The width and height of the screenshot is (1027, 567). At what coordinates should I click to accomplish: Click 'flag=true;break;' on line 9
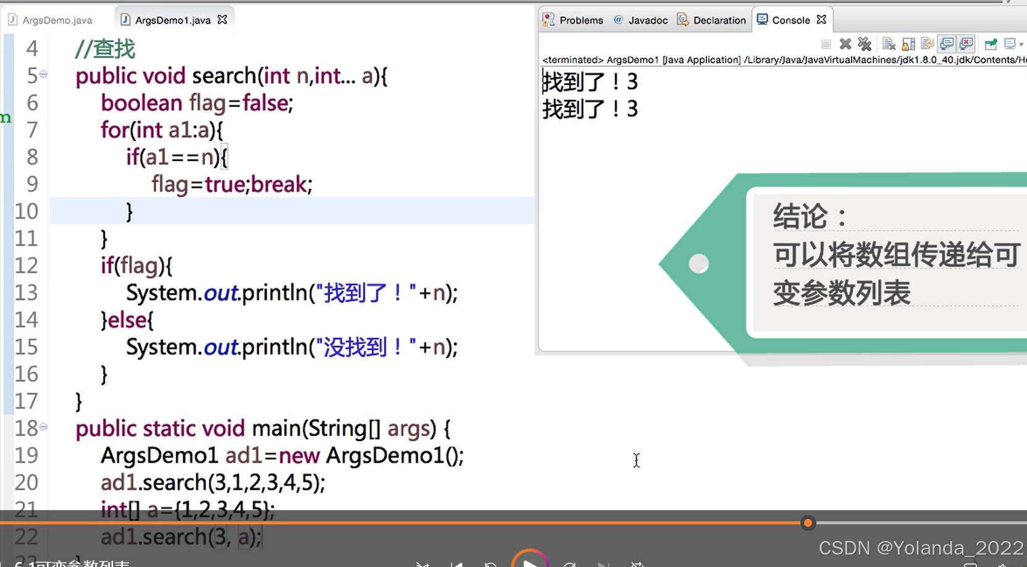pos(232,185)
